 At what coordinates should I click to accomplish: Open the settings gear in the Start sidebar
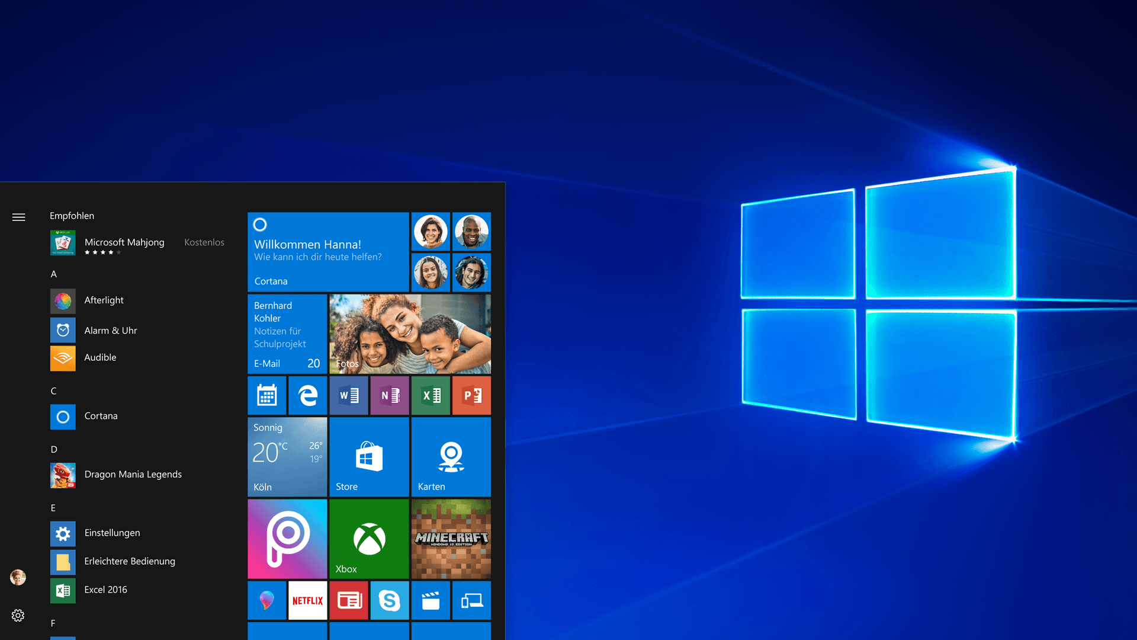click(18, 616)
